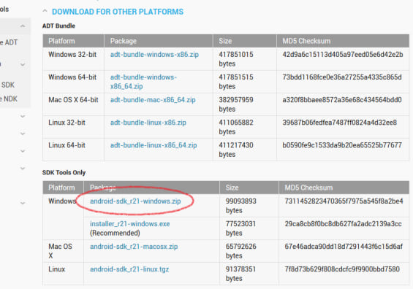Image resolution: width=413 pixels, height=289 pixels.
Task: Download installer_r21-windows.exe
Action: pyautogui.click(x=130, y=224)
